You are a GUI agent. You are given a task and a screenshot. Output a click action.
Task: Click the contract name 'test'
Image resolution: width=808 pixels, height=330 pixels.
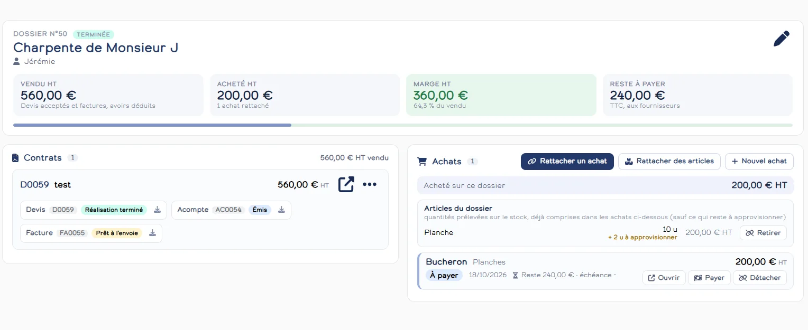tap(62, 185)
